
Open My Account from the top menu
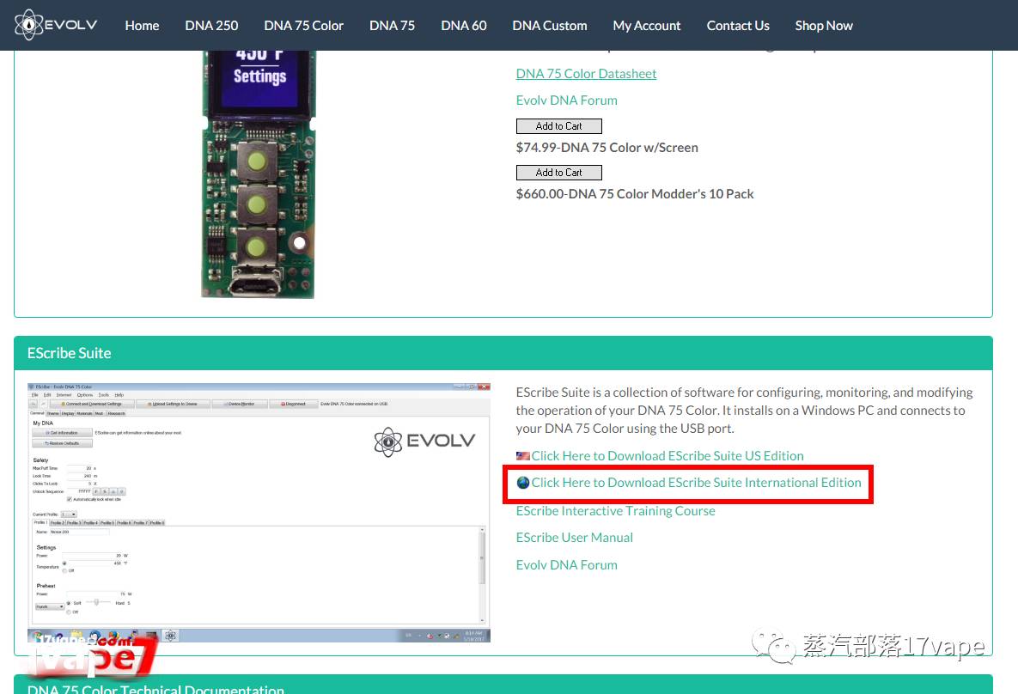tap(647, 25)
